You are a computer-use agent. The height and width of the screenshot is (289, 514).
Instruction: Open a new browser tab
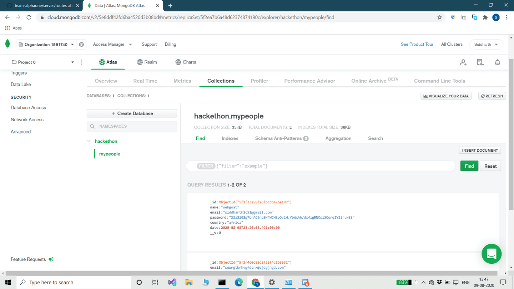point(170,6)
